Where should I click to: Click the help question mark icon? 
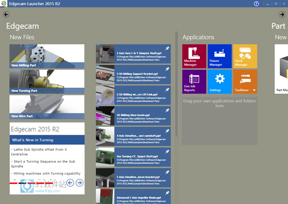(x=256, y=4)
